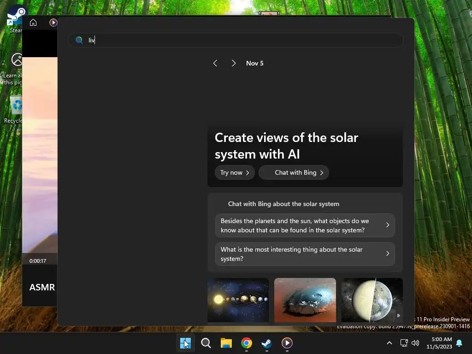Image resolution: width=472 pixels, height=354 pixels.
Task: Open the red planet terrain thumbnail
Action: (x=305, y=300)
